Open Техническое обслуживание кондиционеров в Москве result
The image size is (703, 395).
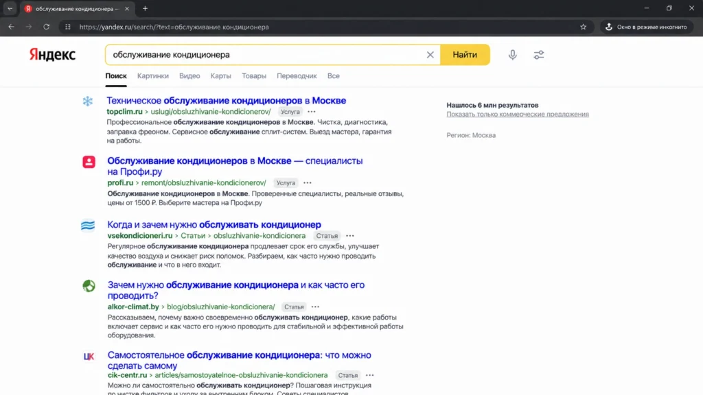click(x=227, y=100)
